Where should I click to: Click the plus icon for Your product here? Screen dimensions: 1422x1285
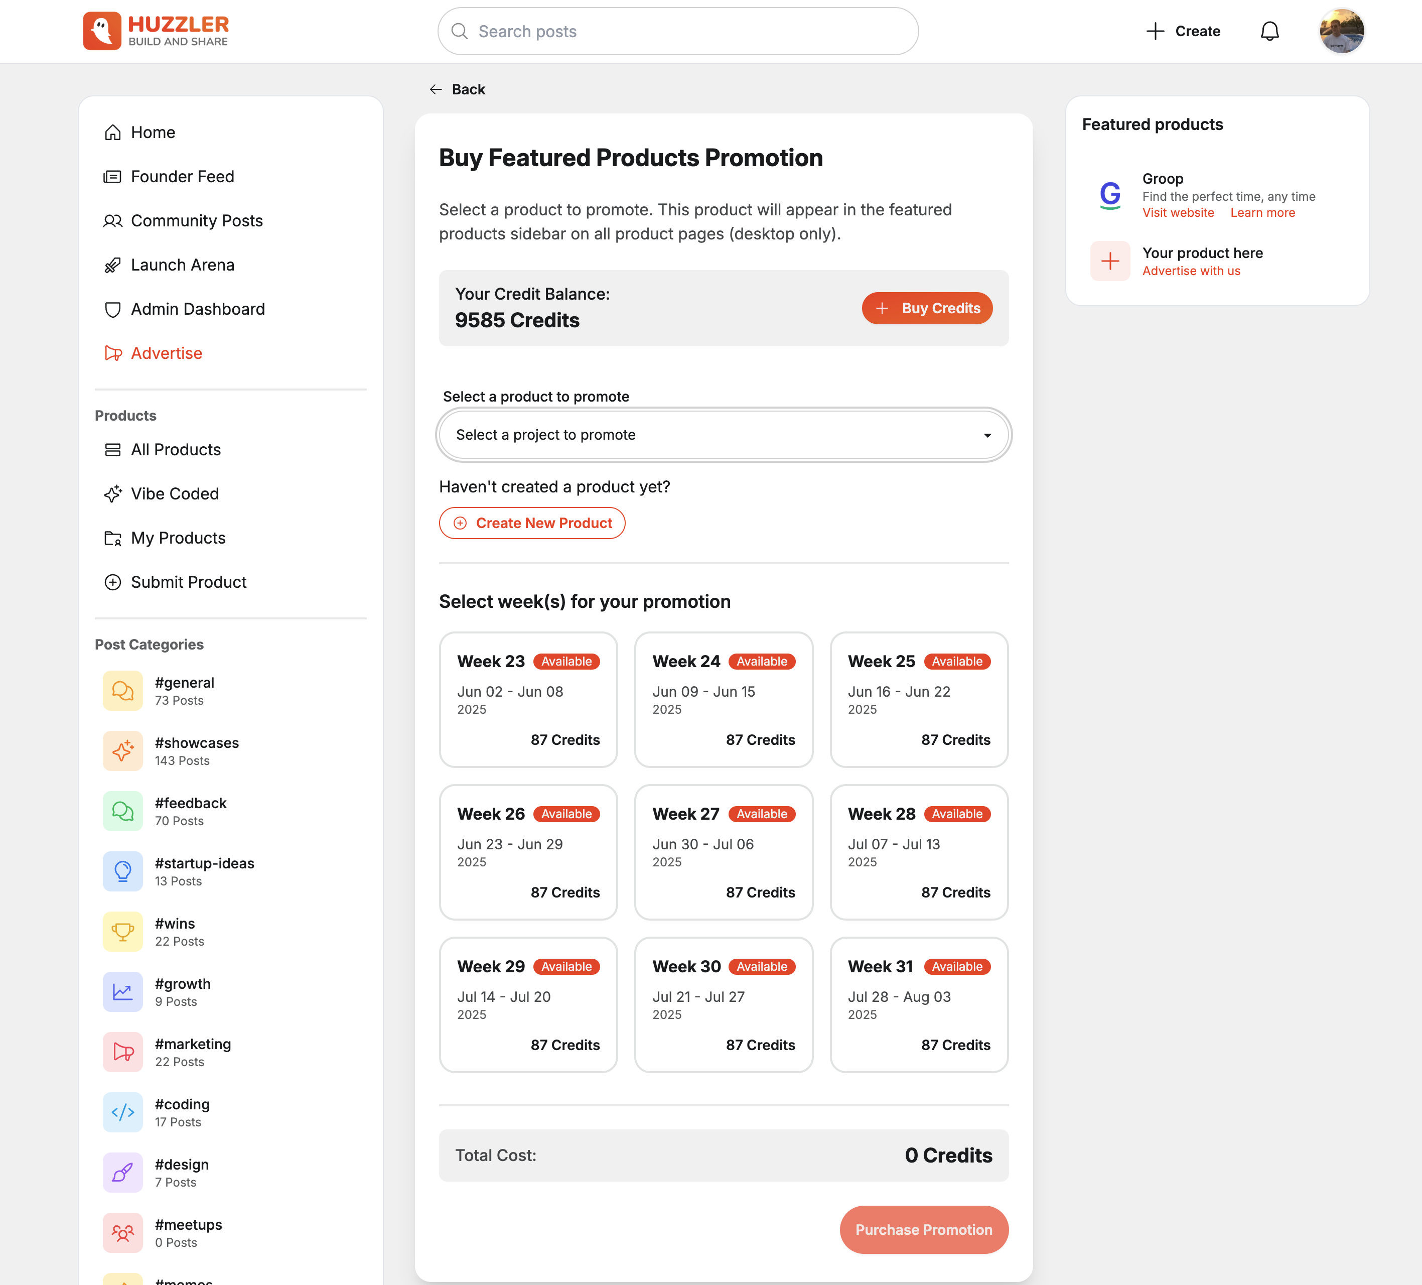click(1109, 261)
